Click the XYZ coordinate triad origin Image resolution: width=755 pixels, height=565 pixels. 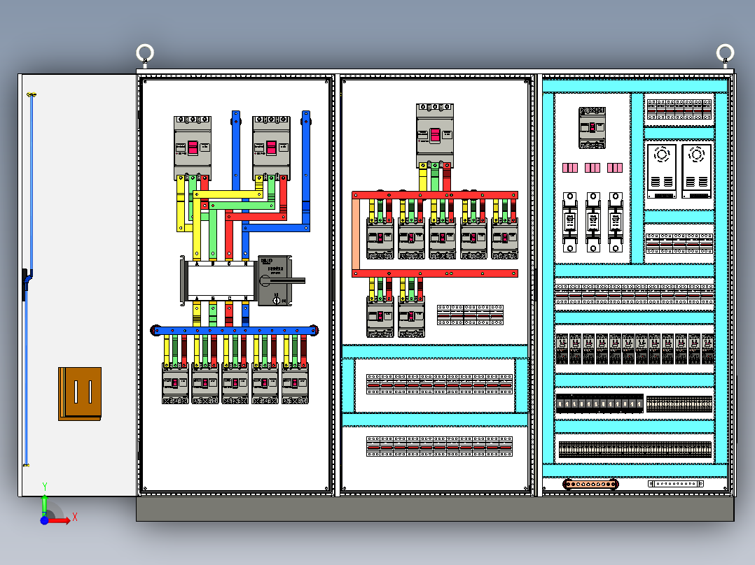click(x=45, y=520)
